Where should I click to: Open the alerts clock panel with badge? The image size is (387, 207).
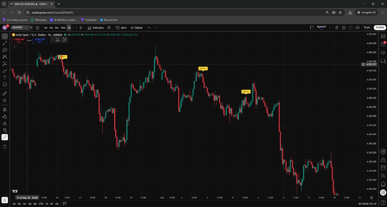tap(383, 44)
